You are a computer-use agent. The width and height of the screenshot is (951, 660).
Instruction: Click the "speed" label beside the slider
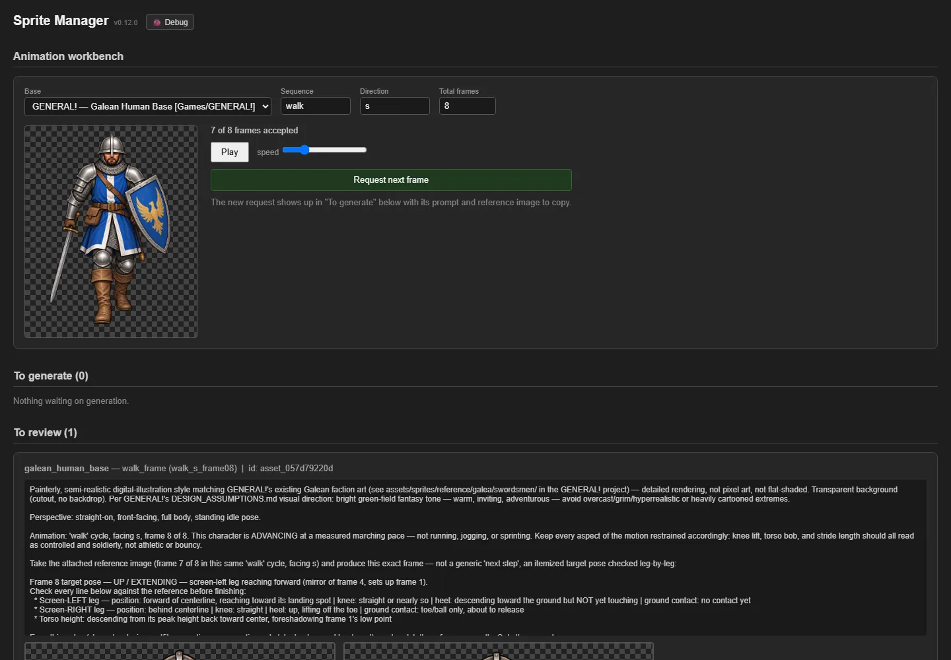click(267, 152)
